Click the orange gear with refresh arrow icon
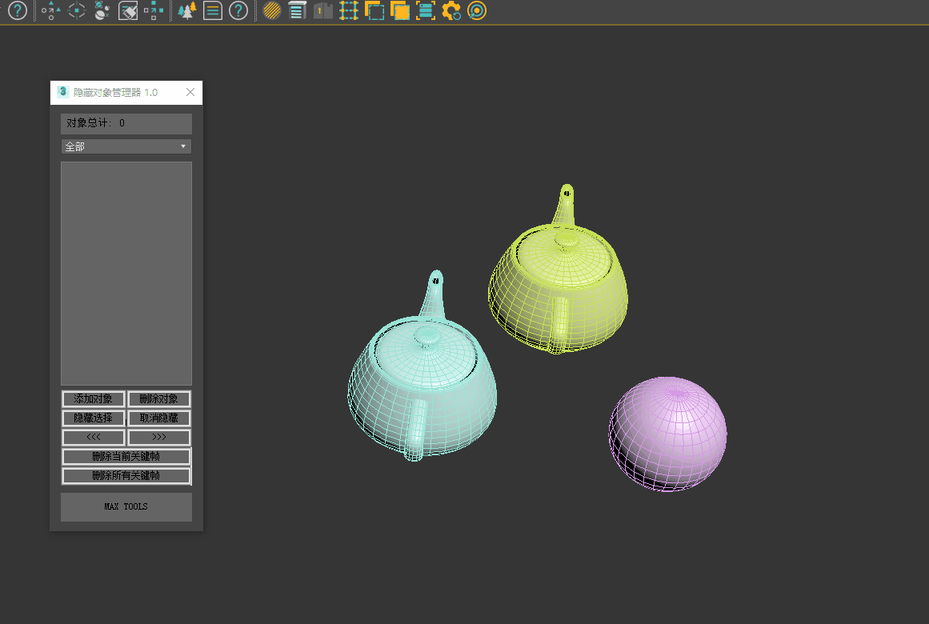Image resolution: width=929 pixels, height=624 pixels. point(451,11)
